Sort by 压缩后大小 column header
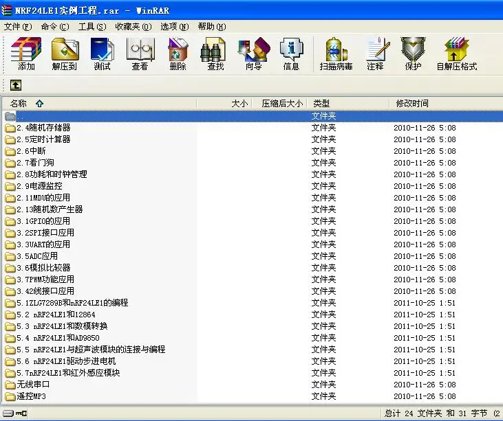This screenshot has height=421, width=503. tap(279, 104)
